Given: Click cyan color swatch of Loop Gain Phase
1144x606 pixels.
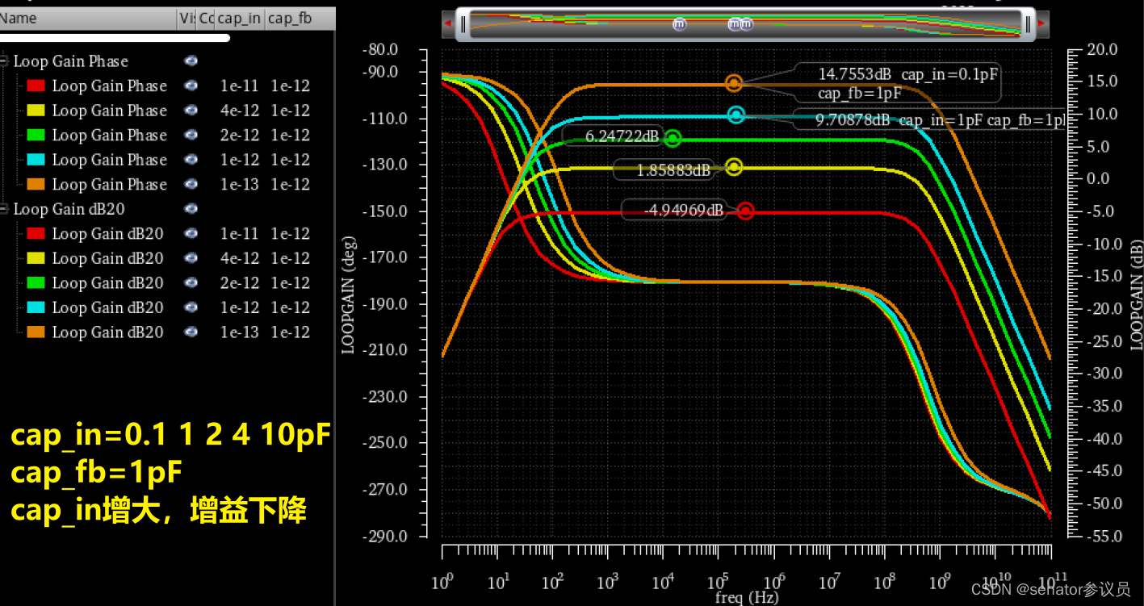Looking at the screenshot, I should (36, 160).
